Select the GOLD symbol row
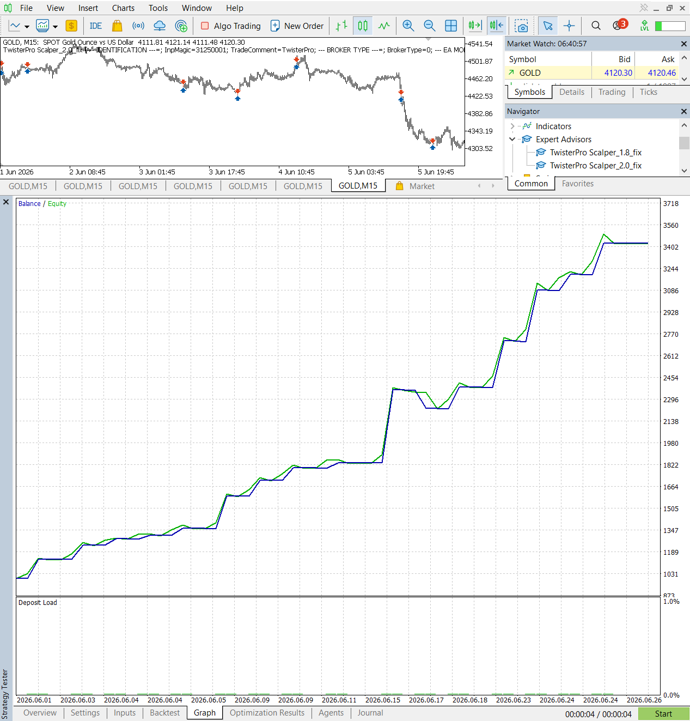 [592, 72]
